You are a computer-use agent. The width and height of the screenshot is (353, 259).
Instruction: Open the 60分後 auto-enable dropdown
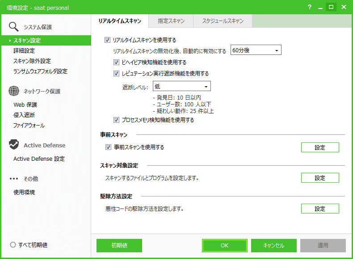256,50
